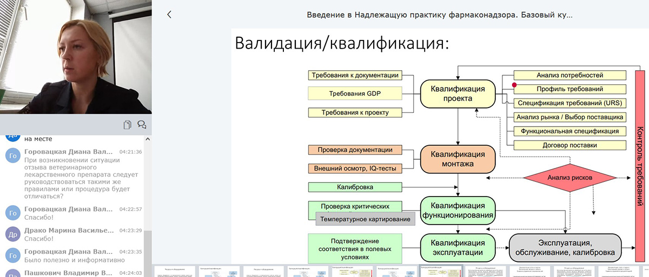Go back using the left chevron arrow

pyautogui.click(x=169, y=15)
